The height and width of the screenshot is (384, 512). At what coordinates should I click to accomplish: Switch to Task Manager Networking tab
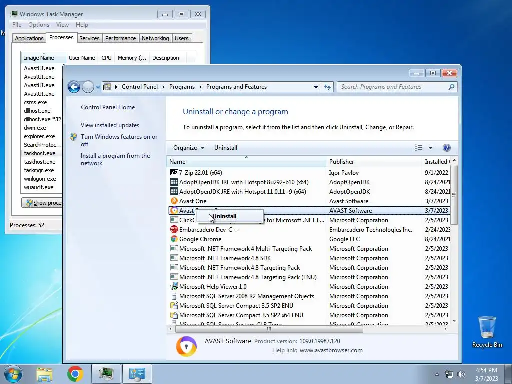click(x=155, y=38)
